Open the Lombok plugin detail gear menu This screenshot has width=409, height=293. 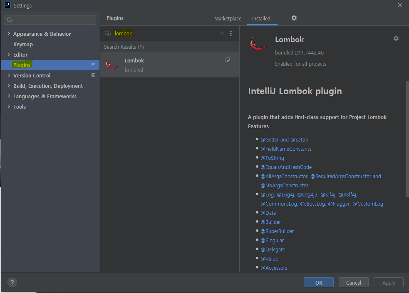396,38
